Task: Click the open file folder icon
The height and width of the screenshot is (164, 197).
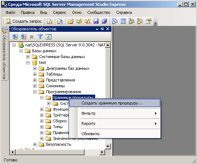Action: [x=71, y=21]
